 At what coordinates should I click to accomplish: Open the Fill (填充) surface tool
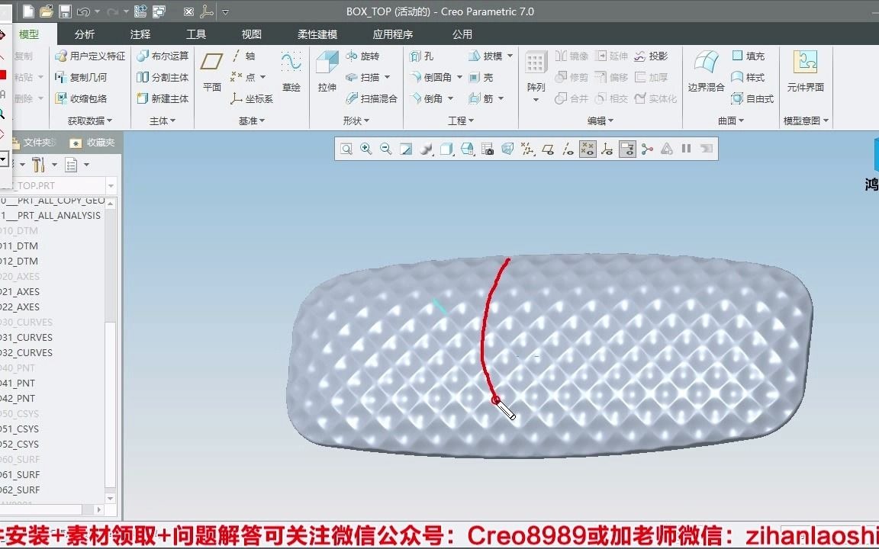point(746,56)
